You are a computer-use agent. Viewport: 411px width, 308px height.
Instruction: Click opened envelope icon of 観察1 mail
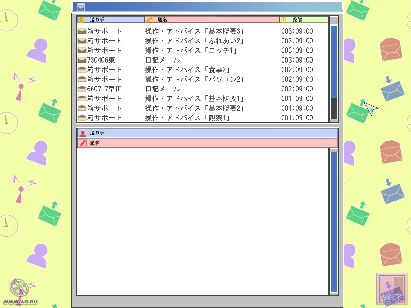pyautogui.click(x=82, y=118)
